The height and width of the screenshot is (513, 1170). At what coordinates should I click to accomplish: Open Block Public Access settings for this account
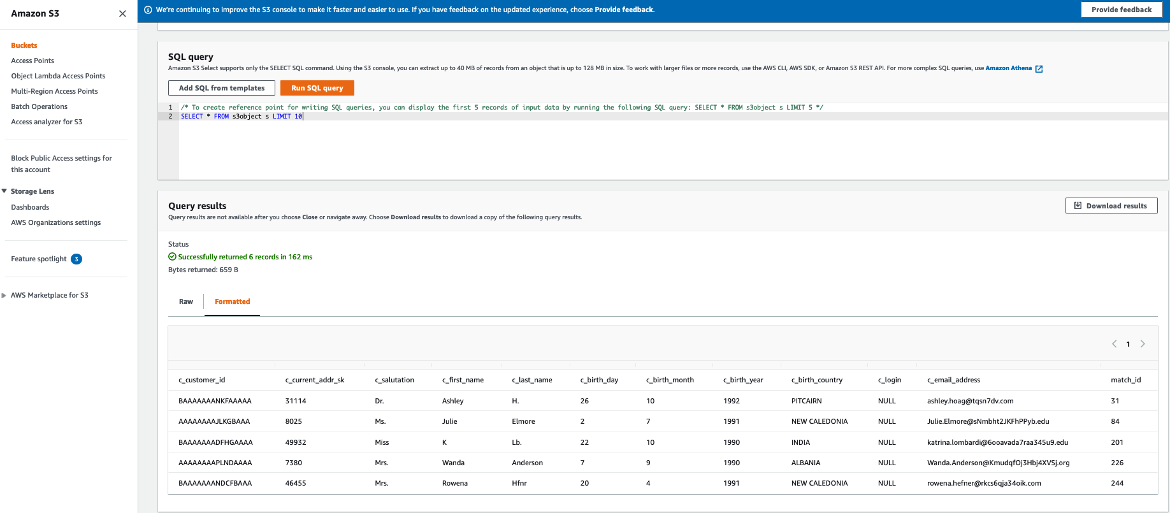pyautogui.click(x=61, y=164)
